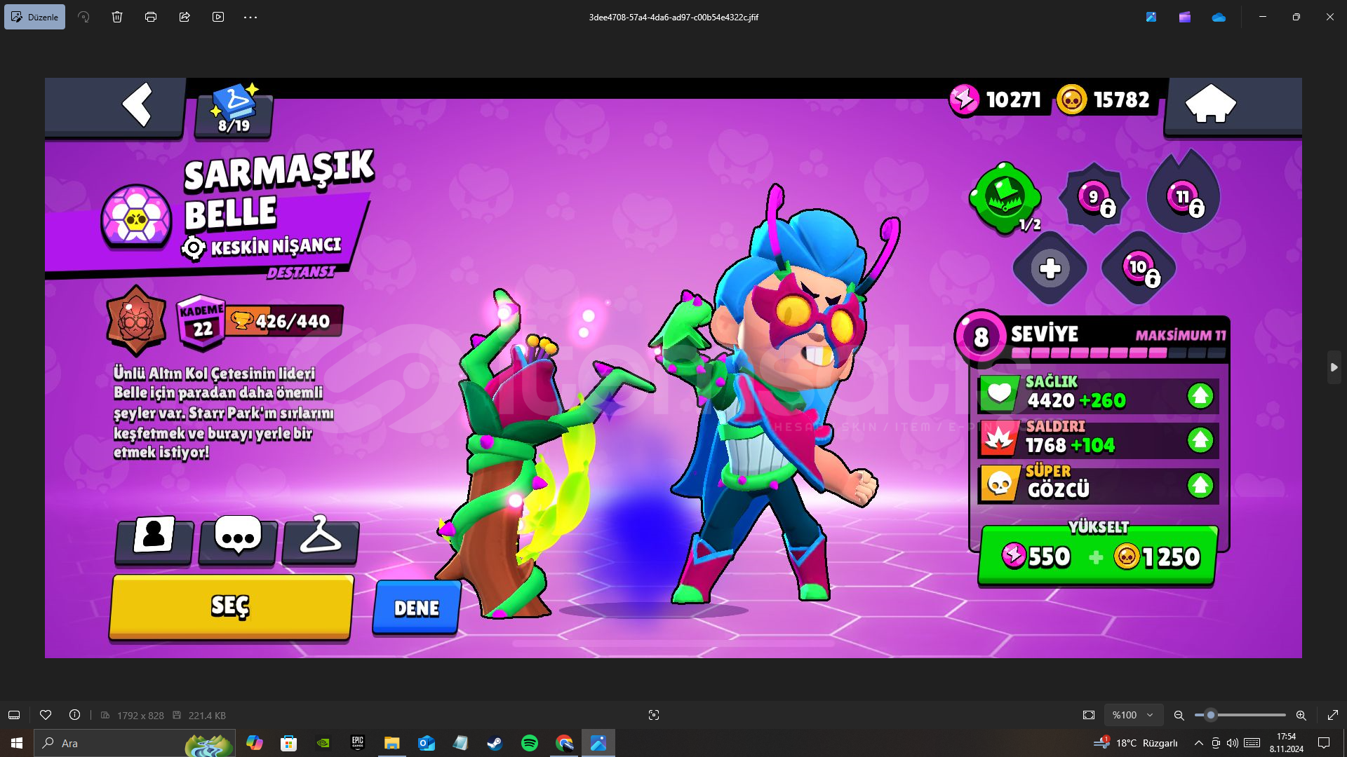This screenshot has width=1347, height=757.
Task: Click the fit to window icon
Action: click(x=1089, y=715)
